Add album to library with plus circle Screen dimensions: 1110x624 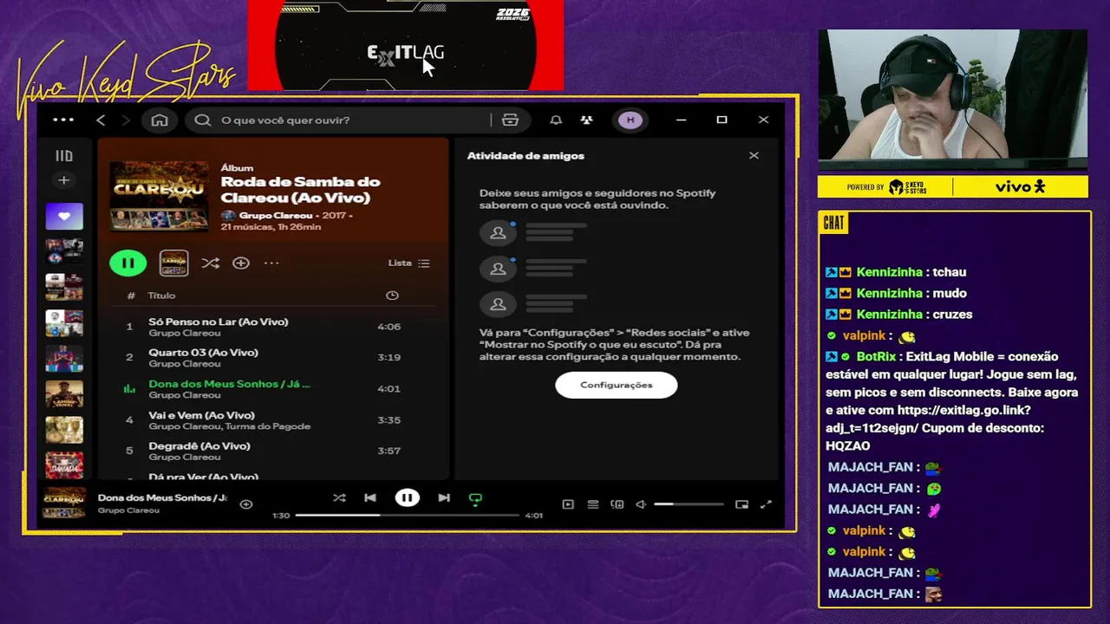click(241, 263)
